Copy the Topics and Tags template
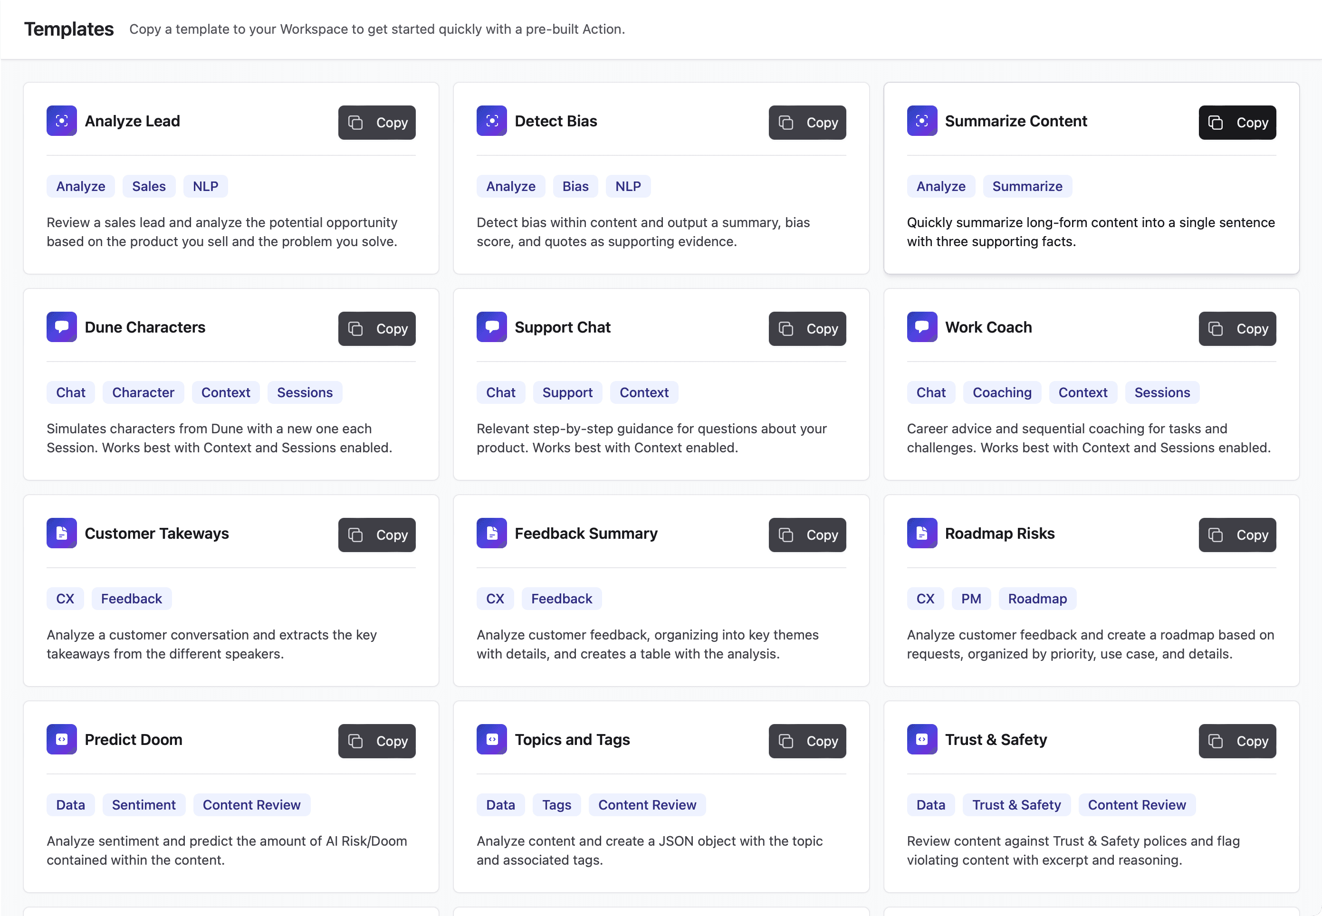The height and width of the screenshot is (916, 1322). pos(806,740)
